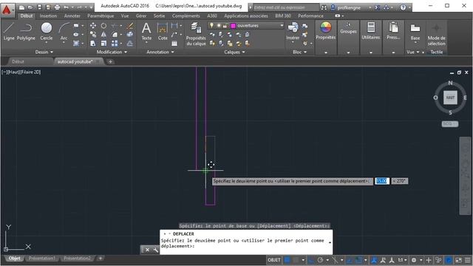Click the search binoculars icon

324,7
